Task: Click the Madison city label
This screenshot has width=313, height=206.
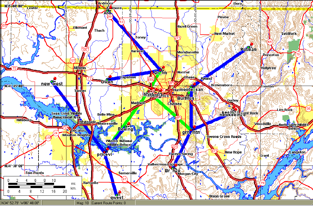Action: [138, 103]
